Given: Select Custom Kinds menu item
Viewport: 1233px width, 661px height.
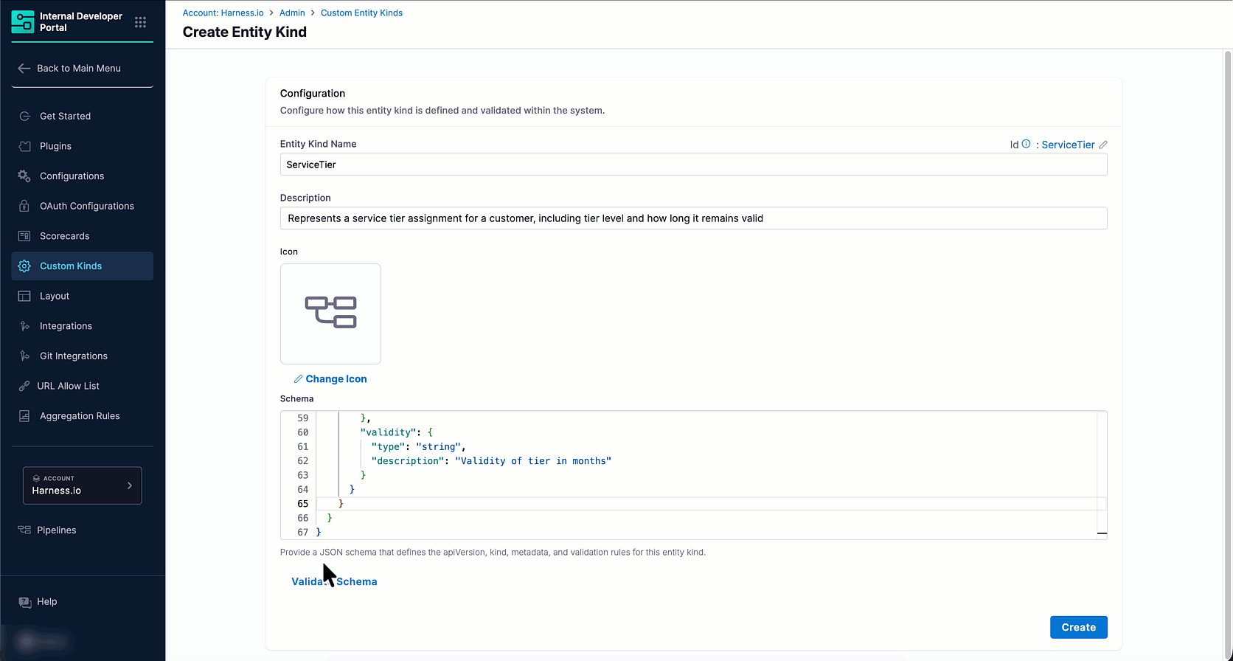Looking at the screenshot, I should (x=71, y=266).
